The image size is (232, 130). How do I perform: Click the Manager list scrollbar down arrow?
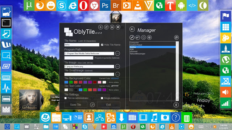click(x=177, y=100)
